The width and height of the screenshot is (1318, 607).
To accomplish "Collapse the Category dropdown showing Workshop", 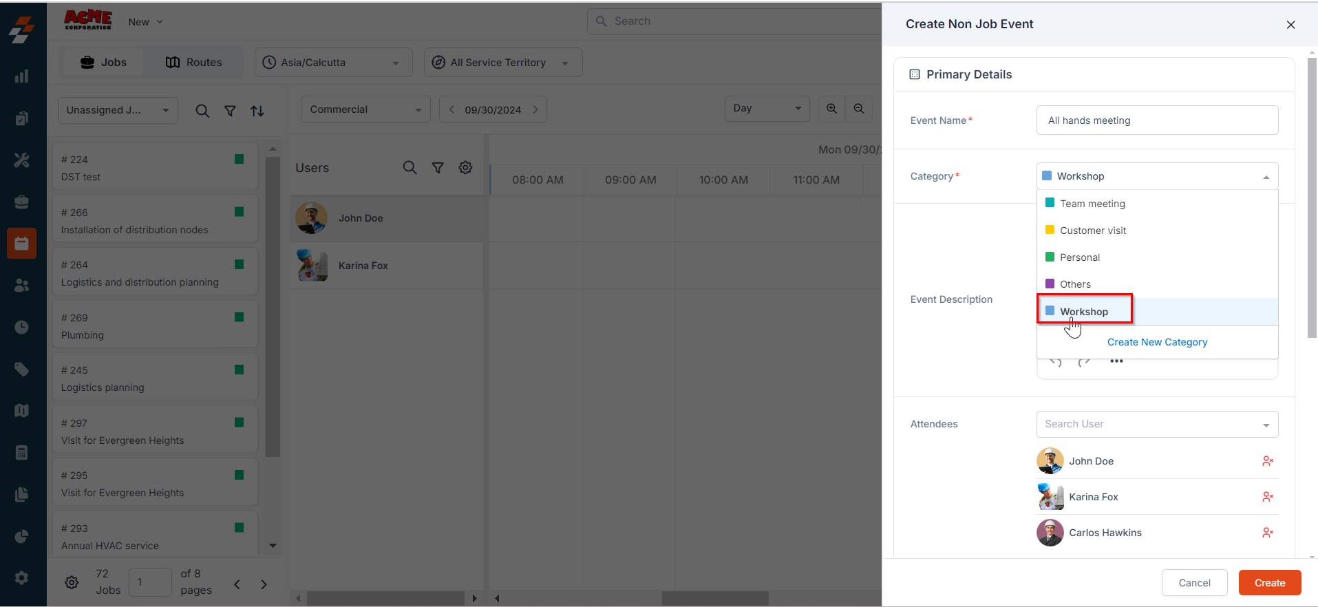I will point(1158,176).
